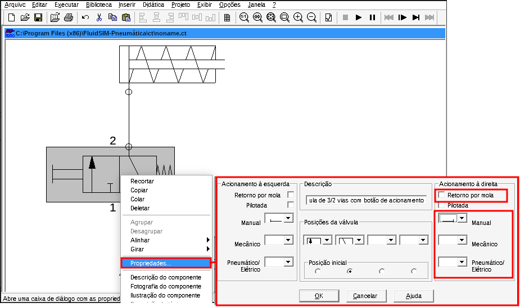Select second Posição inicial radio button

pos(350,271)
